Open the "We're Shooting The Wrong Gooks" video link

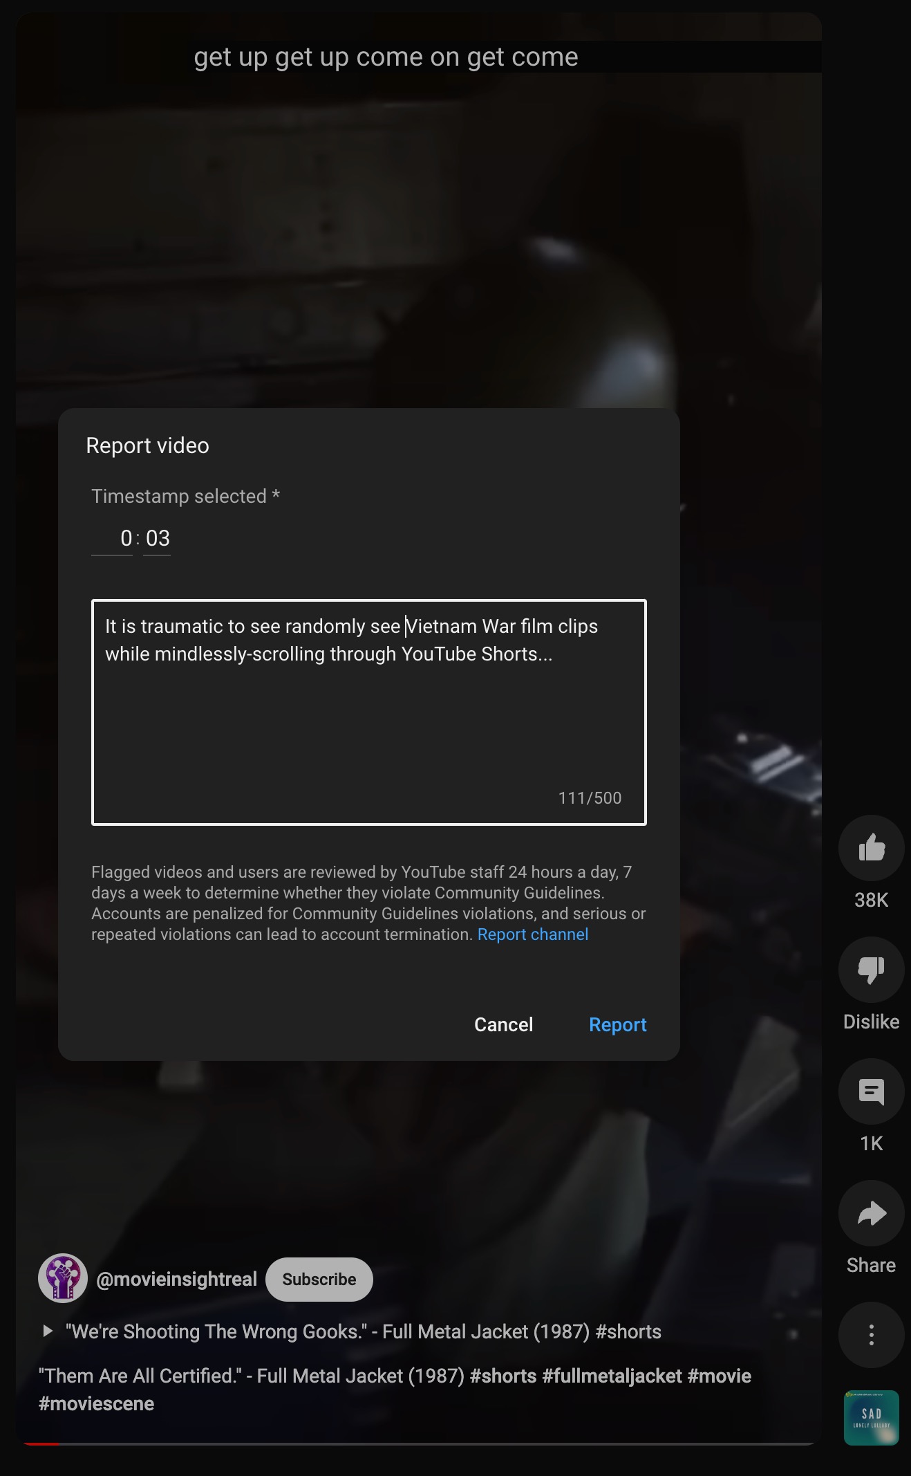click(x=363, y=1331)
